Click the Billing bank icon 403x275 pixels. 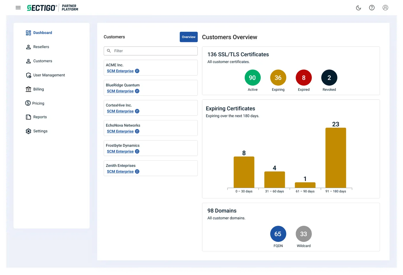28,89
